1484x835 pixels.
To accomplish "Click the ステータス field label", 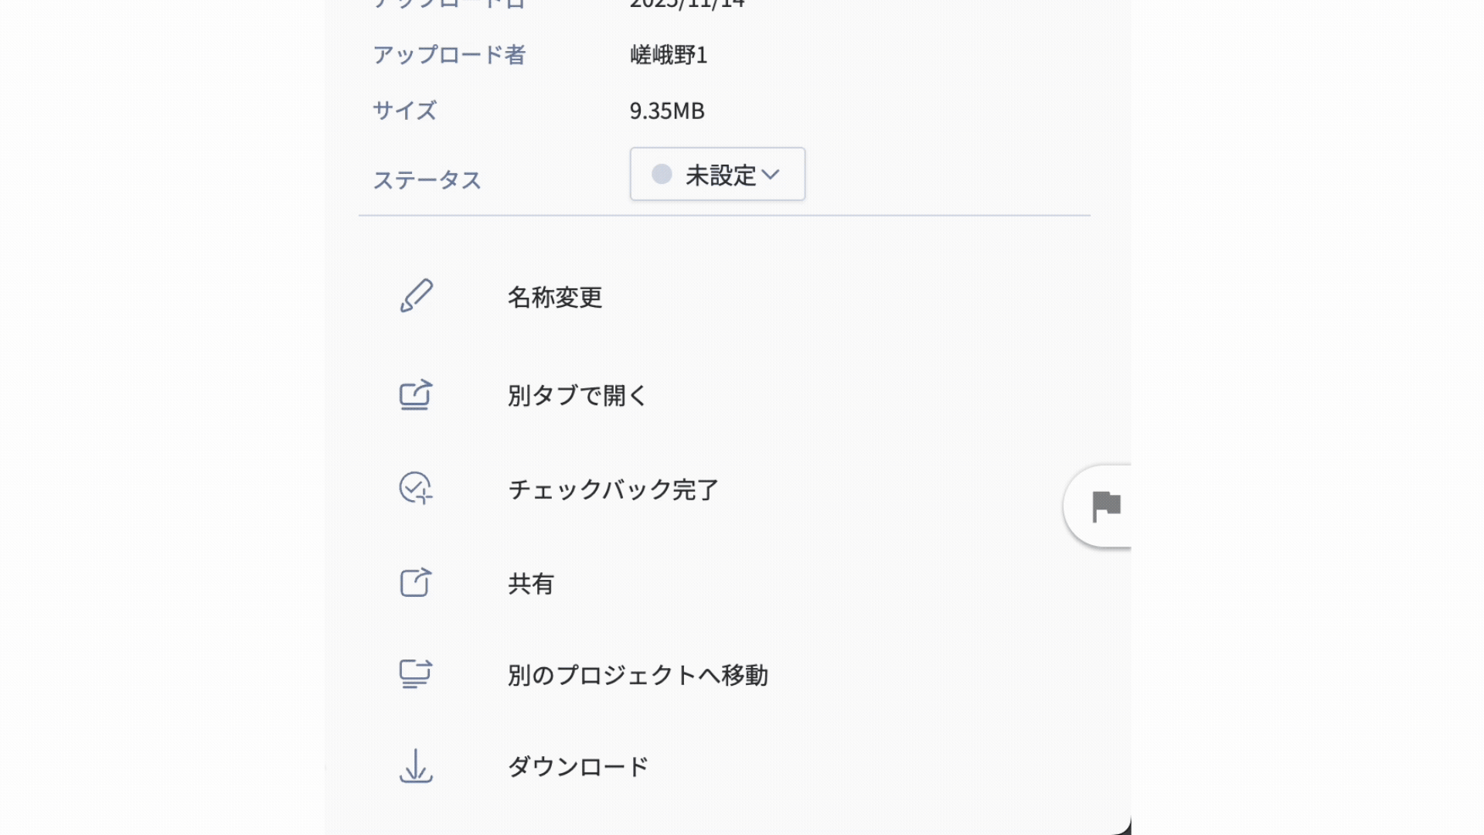I will (x=427, y=180).
